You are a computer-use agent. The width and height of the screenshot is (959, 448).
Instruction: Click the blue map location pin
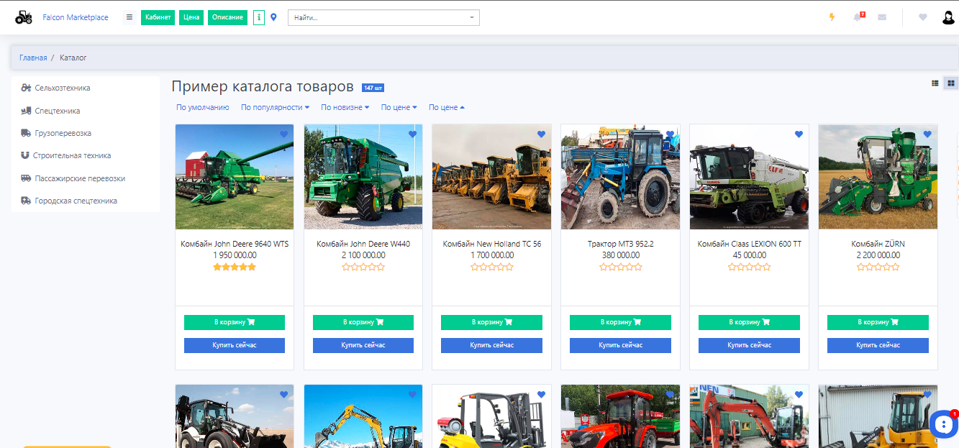[x=273, y=17]
